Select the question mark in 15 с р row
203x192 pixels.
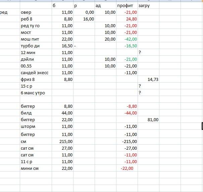[x=140, y=86]
